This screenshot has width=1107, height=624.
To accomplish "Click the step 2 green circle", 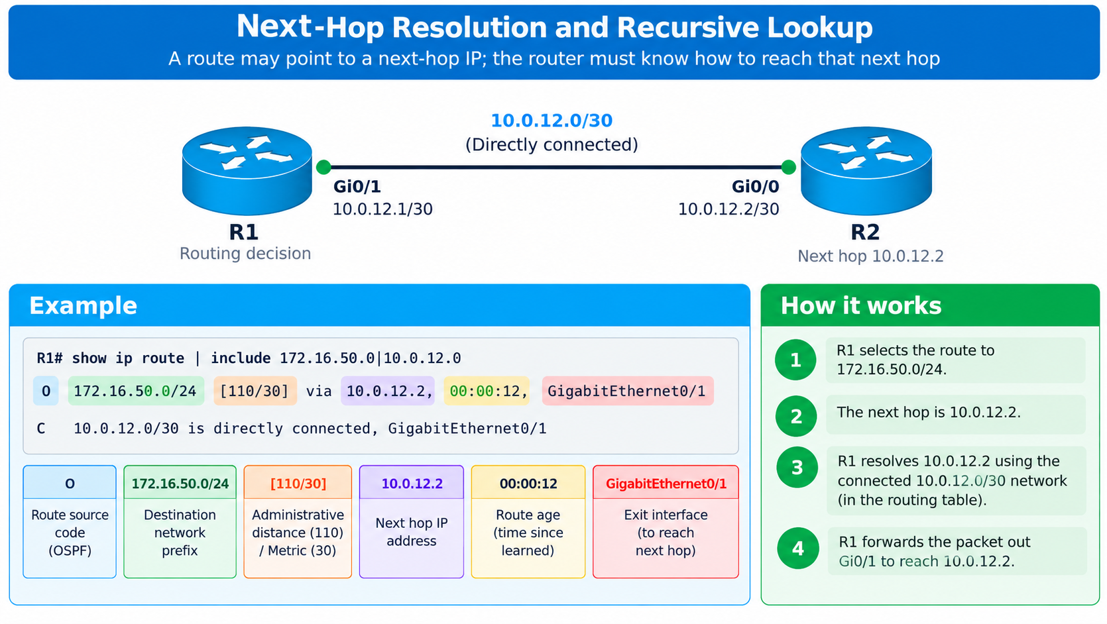I will pyautogui.click(x=796, y=416).
